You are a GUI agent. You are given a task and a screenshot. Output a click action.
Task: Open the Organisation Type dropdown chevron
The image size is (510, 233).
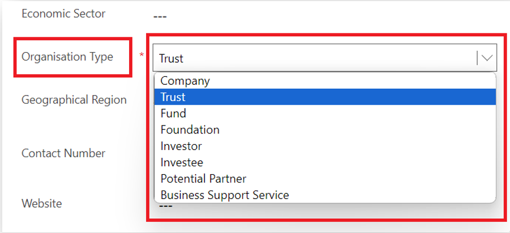pyautogui.click(x=487, y=58)
